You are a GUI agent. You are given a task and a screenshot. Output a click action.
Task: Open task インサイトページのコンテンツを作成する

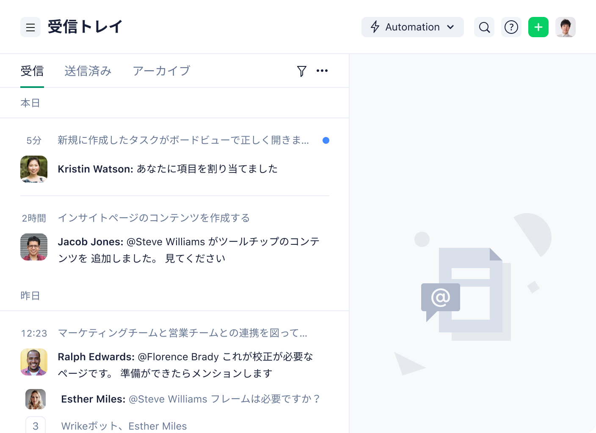coord(154,218)
